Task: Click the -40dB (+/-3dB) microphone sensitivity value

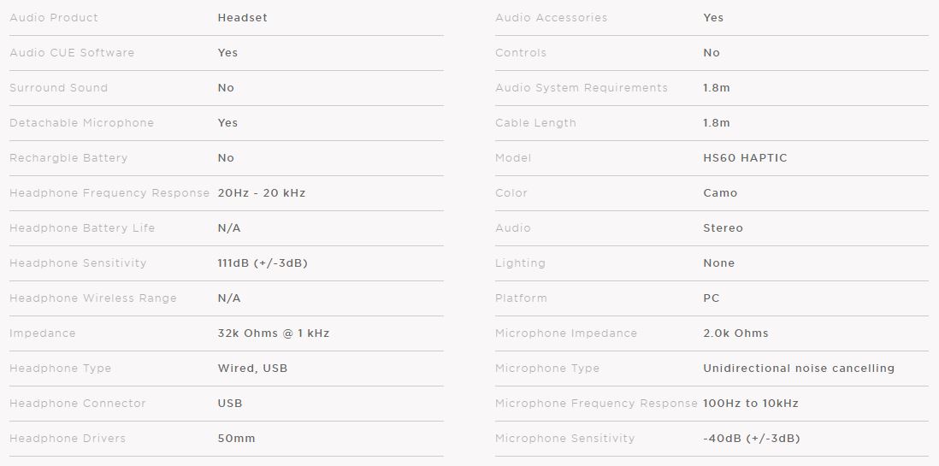Action: tap(752, 439)
